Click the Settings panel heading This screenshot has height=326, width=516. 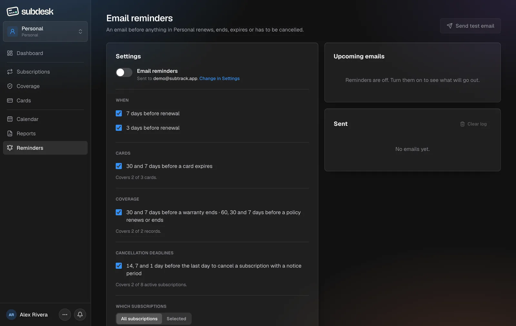[128, 56]
